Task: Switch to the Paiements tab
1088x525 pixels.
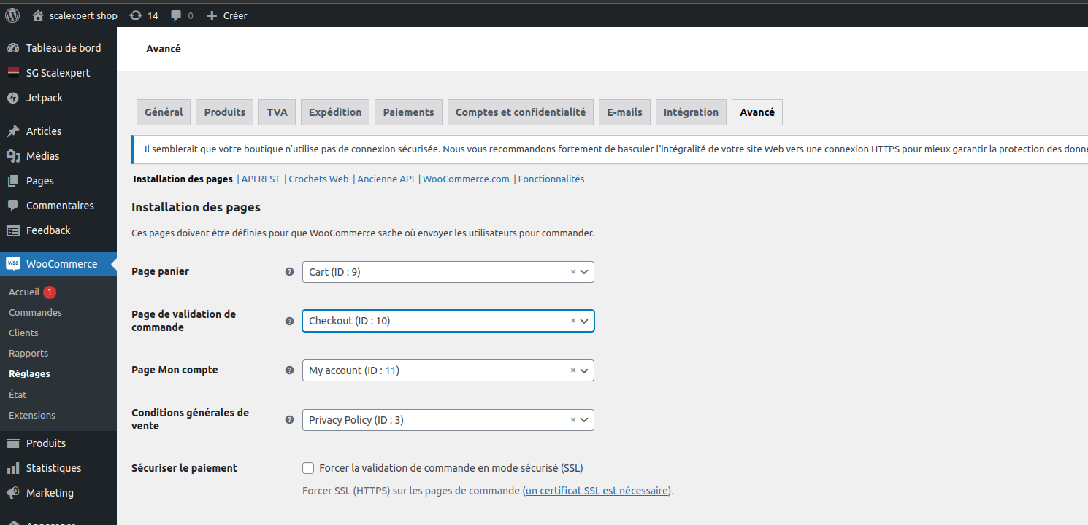Action: tap(408, 112)
